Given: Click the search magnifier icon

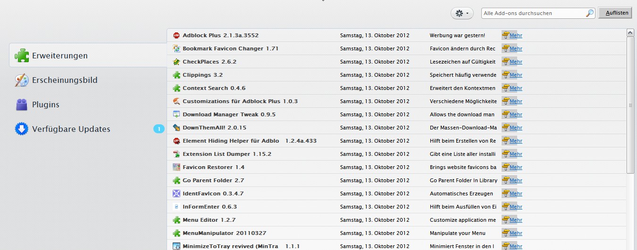Looking at the screenshot, I should point(590,13).
